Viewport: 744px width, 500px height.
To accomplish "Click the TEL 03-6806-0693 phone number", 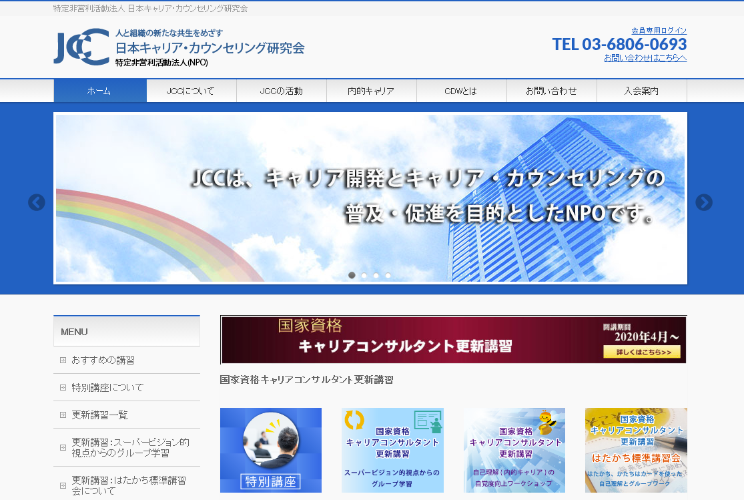I will (x=619, y=44).
